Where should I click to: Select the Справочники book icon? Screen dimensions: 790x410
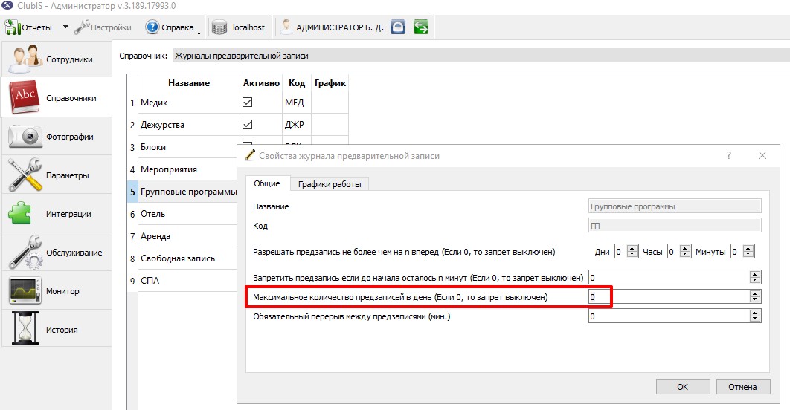click(x=25, y=97)
